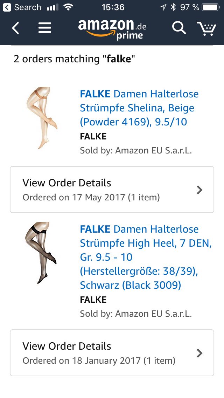Tap the battery indicator in the status bar
The image size is (224, 398).
pos(211,7)
